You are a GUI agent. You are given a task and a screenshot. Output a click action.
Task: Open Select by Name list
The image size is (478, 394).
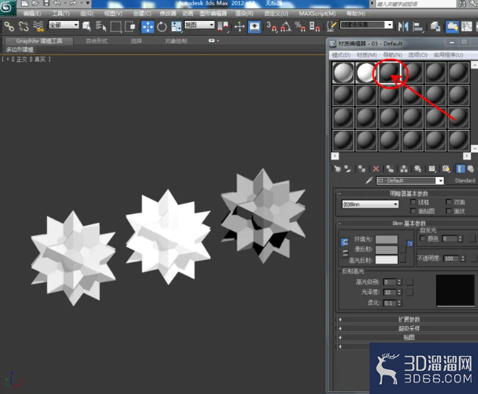tap(101, 27)
